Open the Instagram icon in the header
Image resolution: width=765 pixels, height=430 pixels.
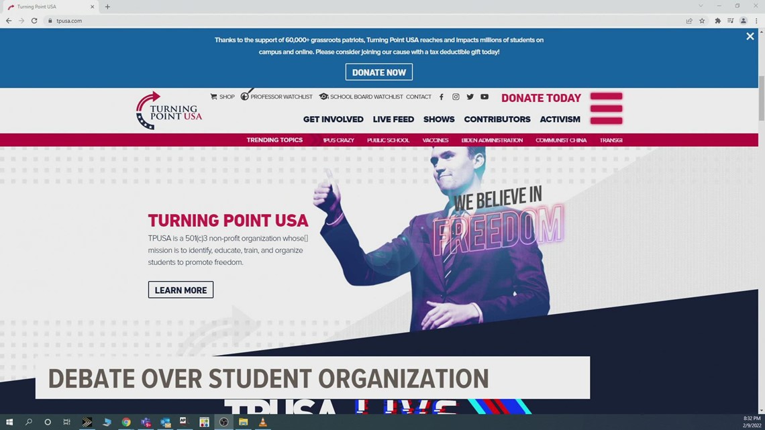(x=456, y=97)
